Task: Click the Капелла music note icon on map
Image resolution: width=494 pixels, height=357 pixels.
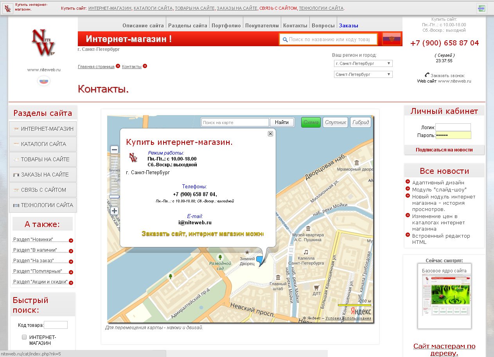Action: (x=306, y=252)
